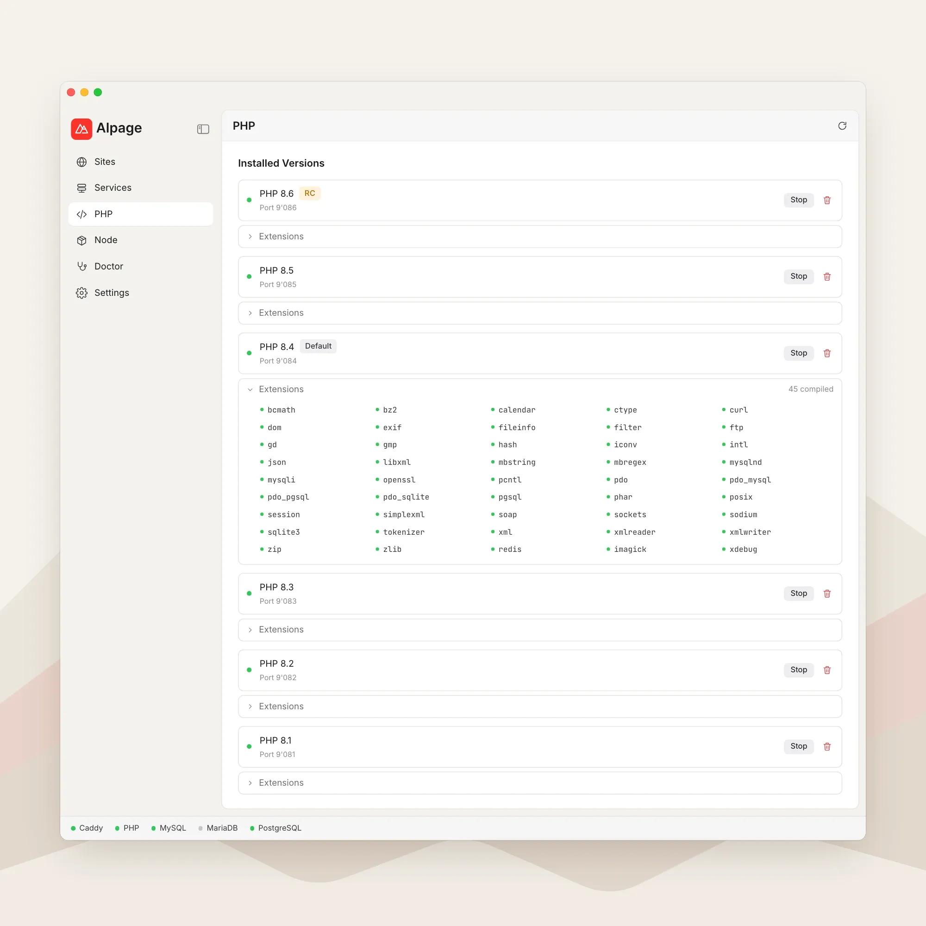Delete PHP 8.2 with its trash icon
This screenshot has width=926, height=926.
pyautogui.click(x=827, y=670)
